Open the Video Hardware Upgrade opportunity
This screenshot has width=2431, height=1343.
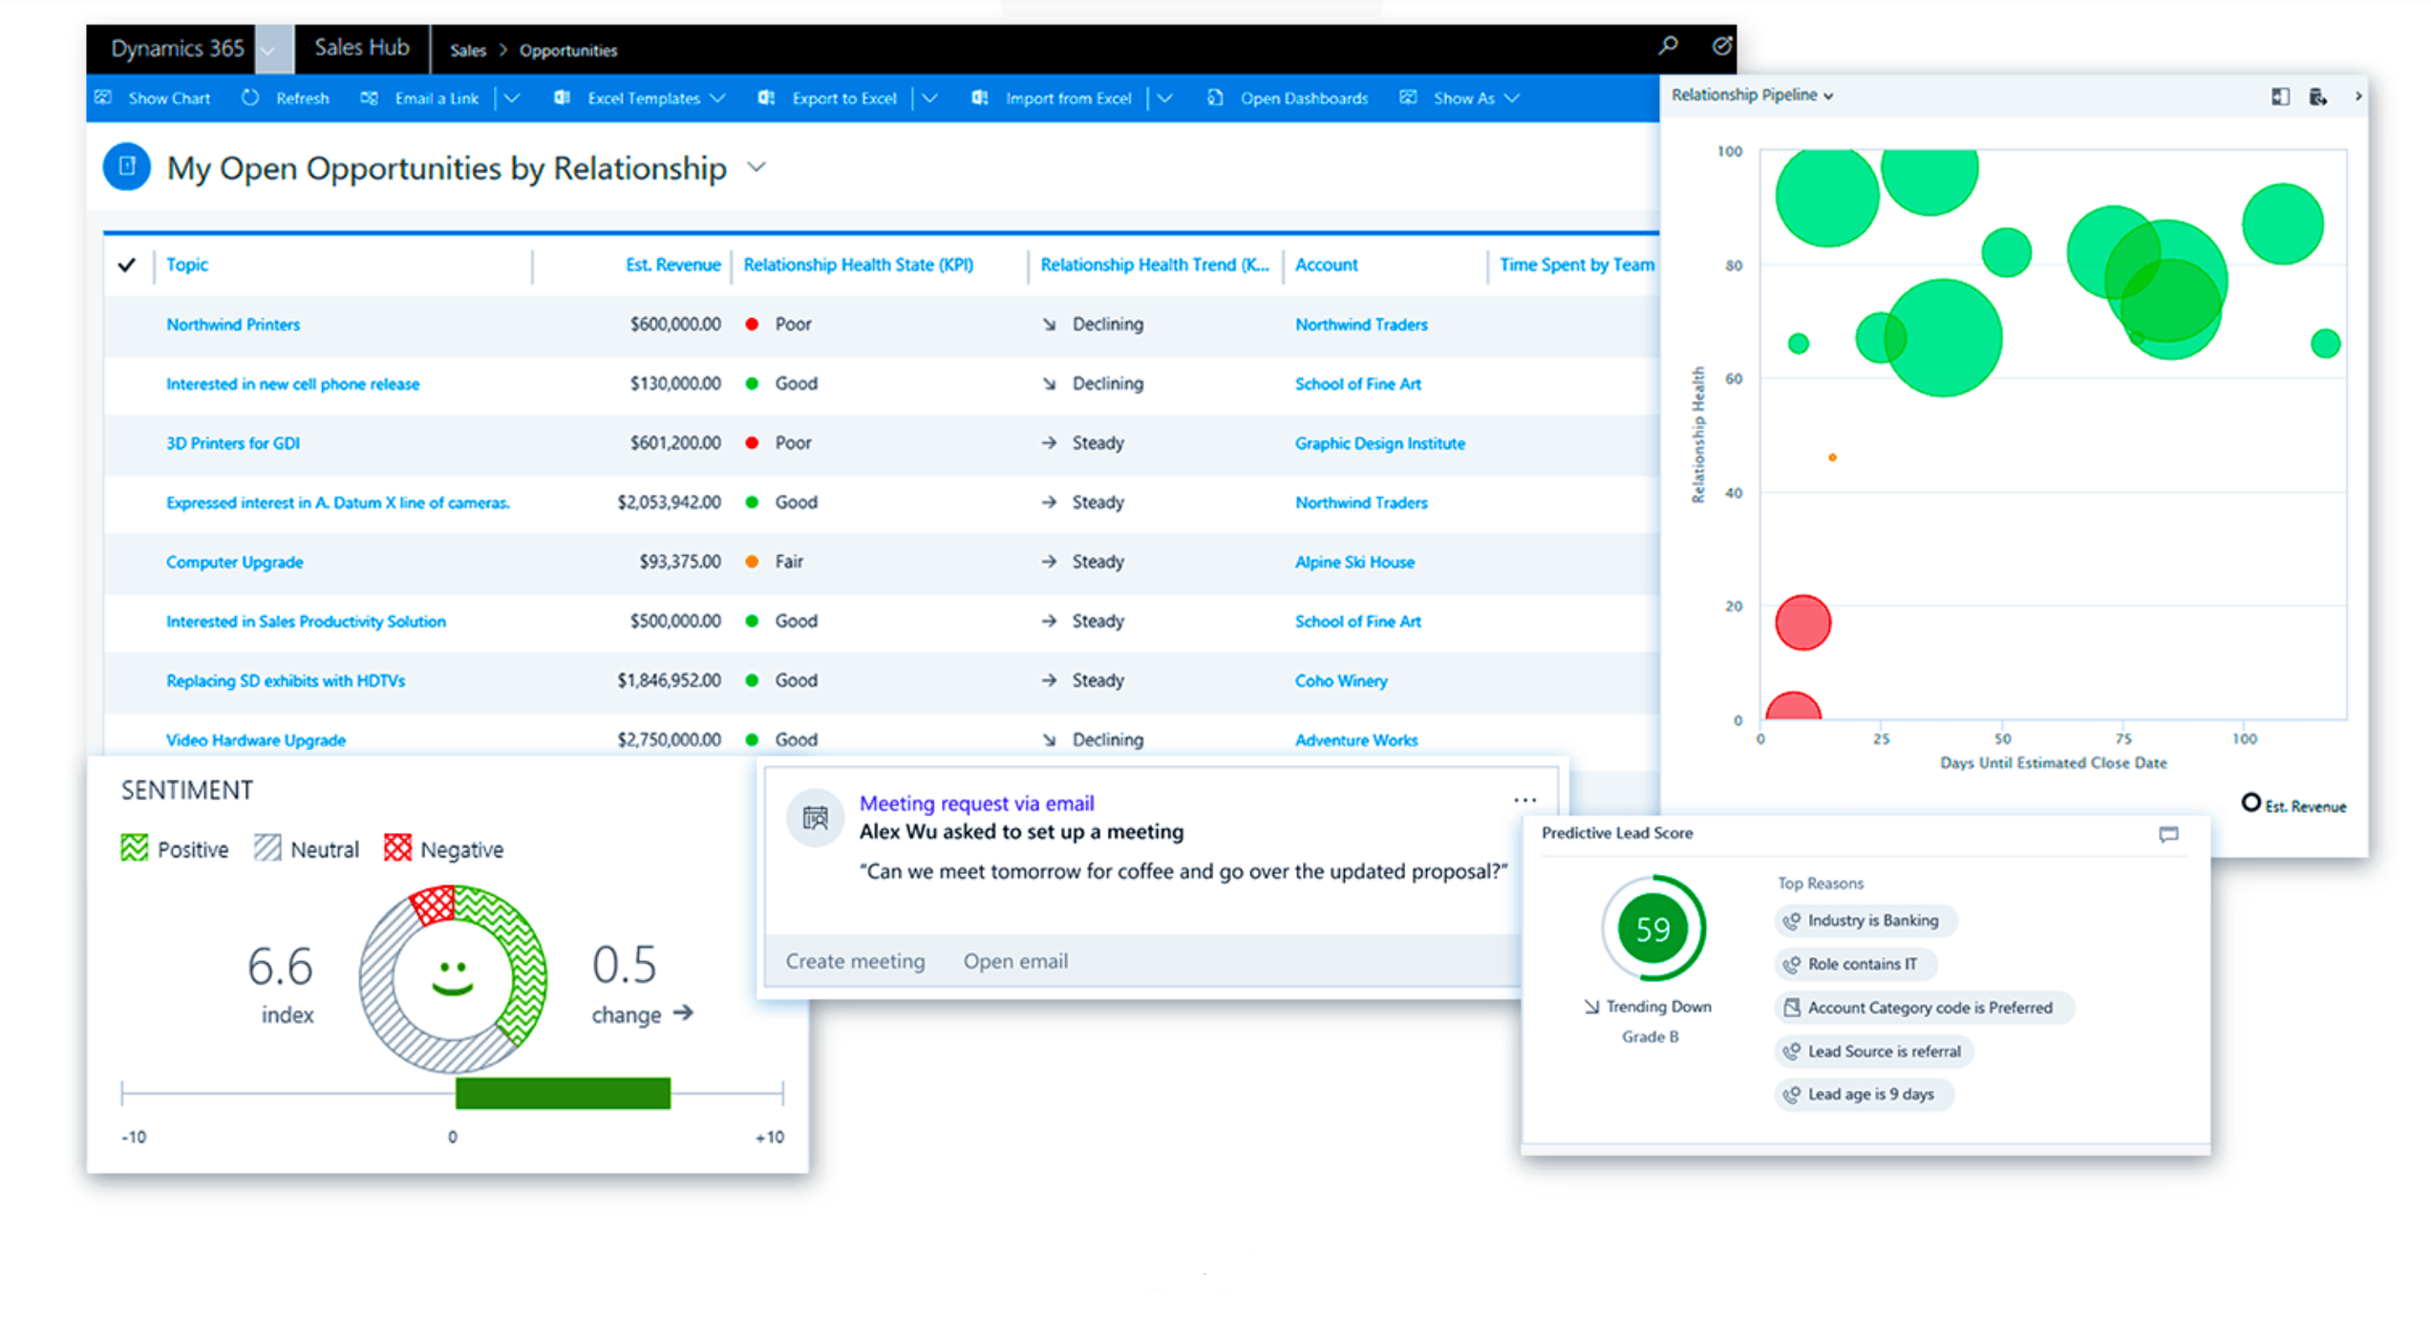256,740
